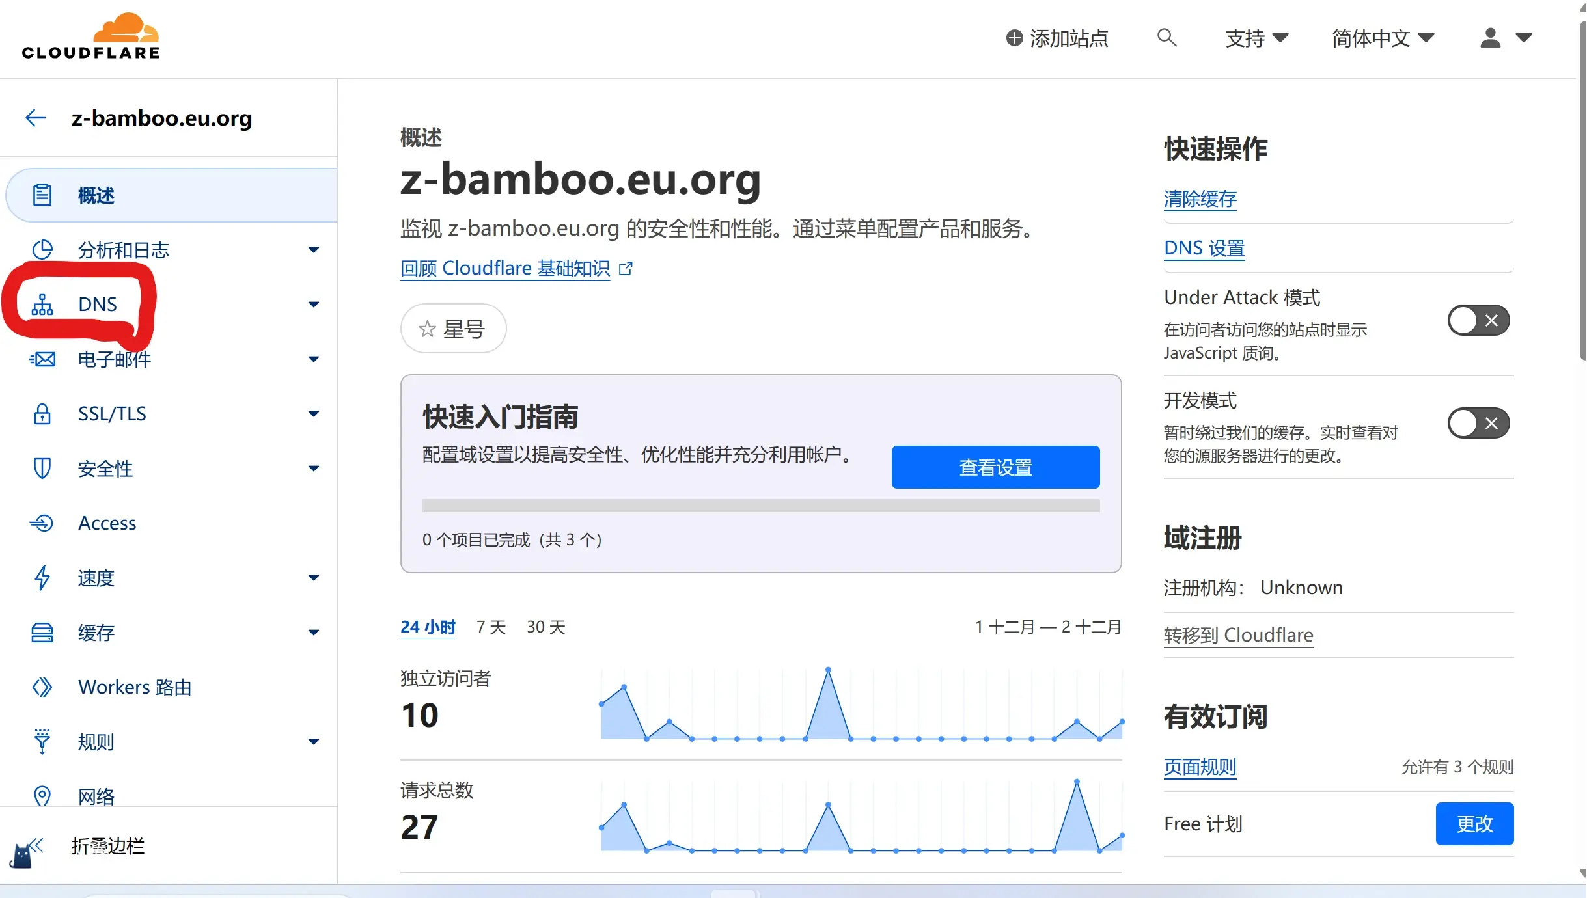Click the 查看设置 button

click(x=995, y=467)
